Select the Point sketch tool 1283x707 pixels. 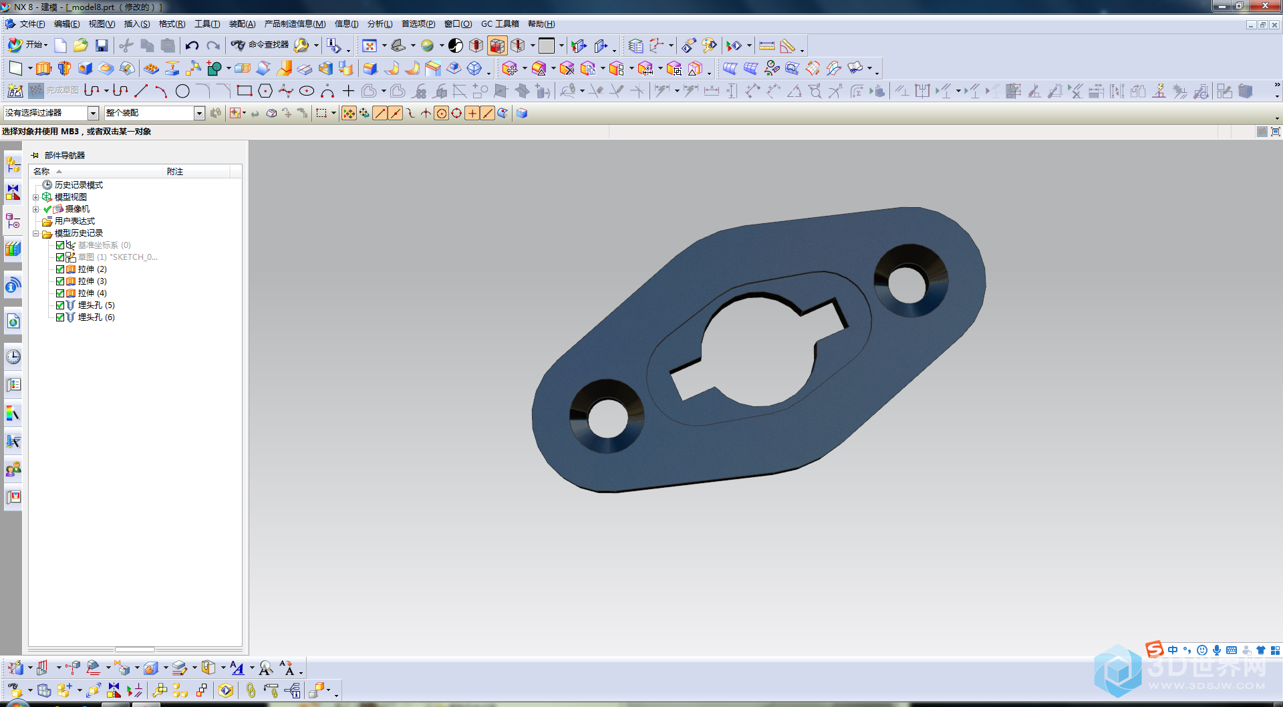pyautogui.click(x=348, y=91)
